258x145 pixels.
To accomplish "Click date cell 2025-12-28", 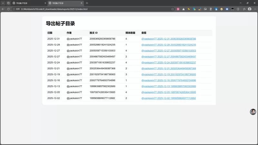I will (x=54, y=45).
